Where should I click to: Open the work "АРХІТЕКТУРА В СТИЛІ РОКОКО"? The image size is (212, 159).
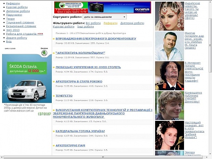coord(79,81)
